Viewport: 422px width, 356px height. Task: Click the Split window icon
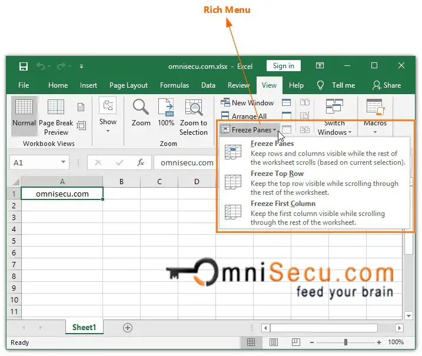tap(286, 102)
